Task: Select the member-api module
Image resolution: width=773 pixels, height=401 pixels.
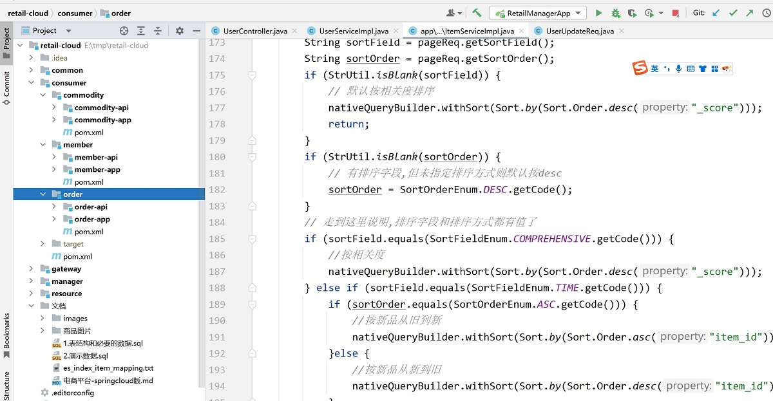Action: [x=96, y=157]
